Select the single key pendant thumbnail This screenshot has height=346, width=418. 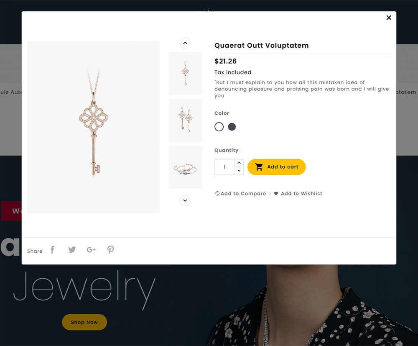point(185,73)
